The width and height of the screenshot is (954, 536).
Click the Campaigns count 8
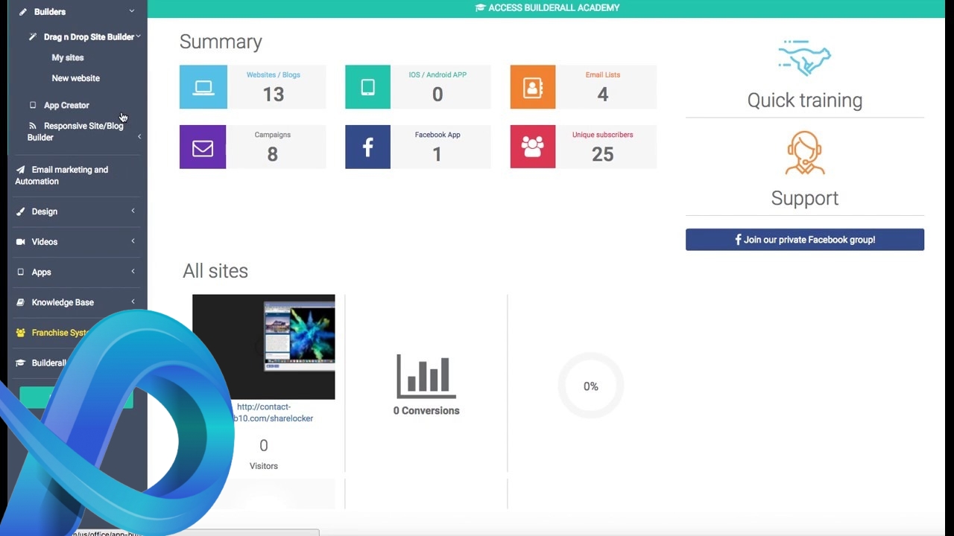click(273, 154)
